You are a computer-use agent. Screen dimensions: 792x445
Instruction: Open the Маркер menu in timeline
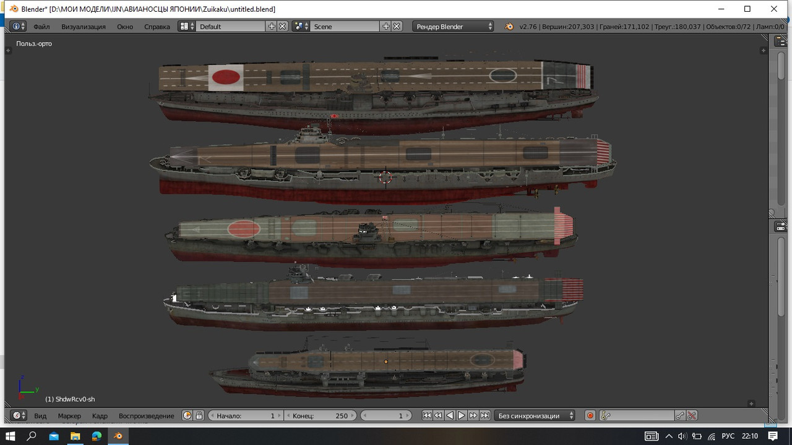69,416
